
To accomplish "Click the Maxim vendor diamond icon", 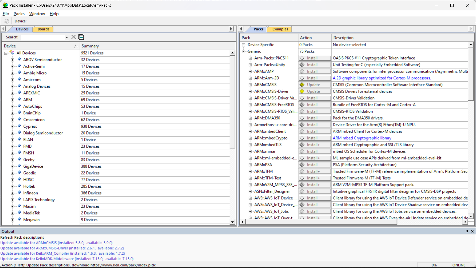I will tap(19, 206).
